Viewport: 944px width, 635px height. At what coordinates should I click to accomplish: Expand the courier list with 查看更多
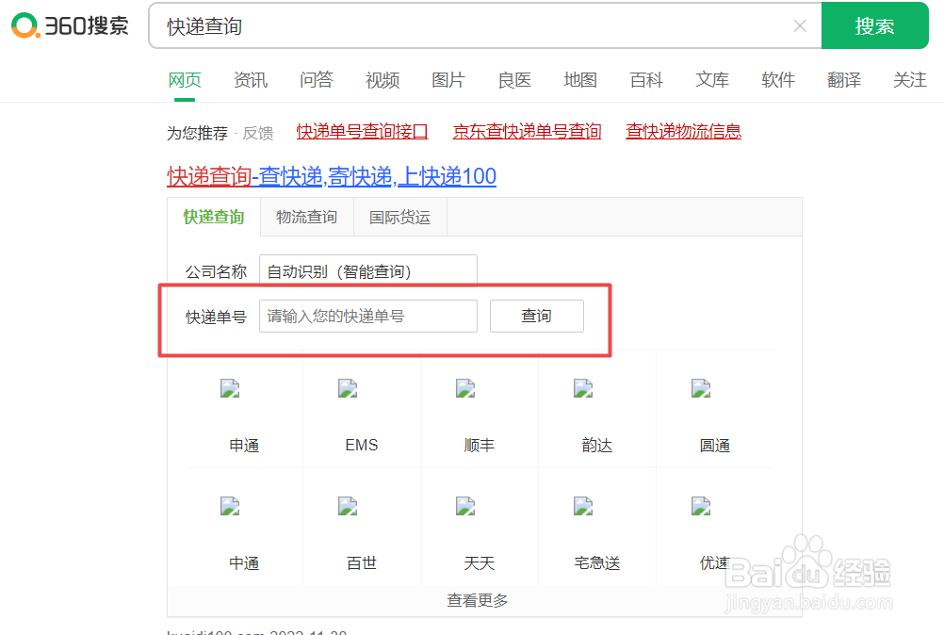[x=478, y=600]
